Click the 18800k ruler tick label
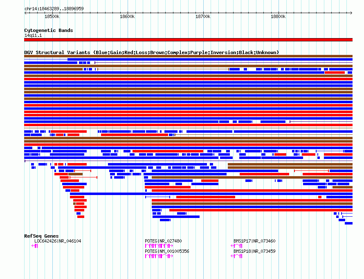 (278, 16)
